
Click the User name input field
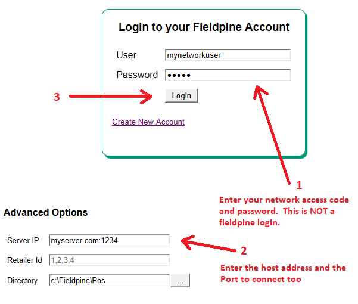tap(228, 55)
